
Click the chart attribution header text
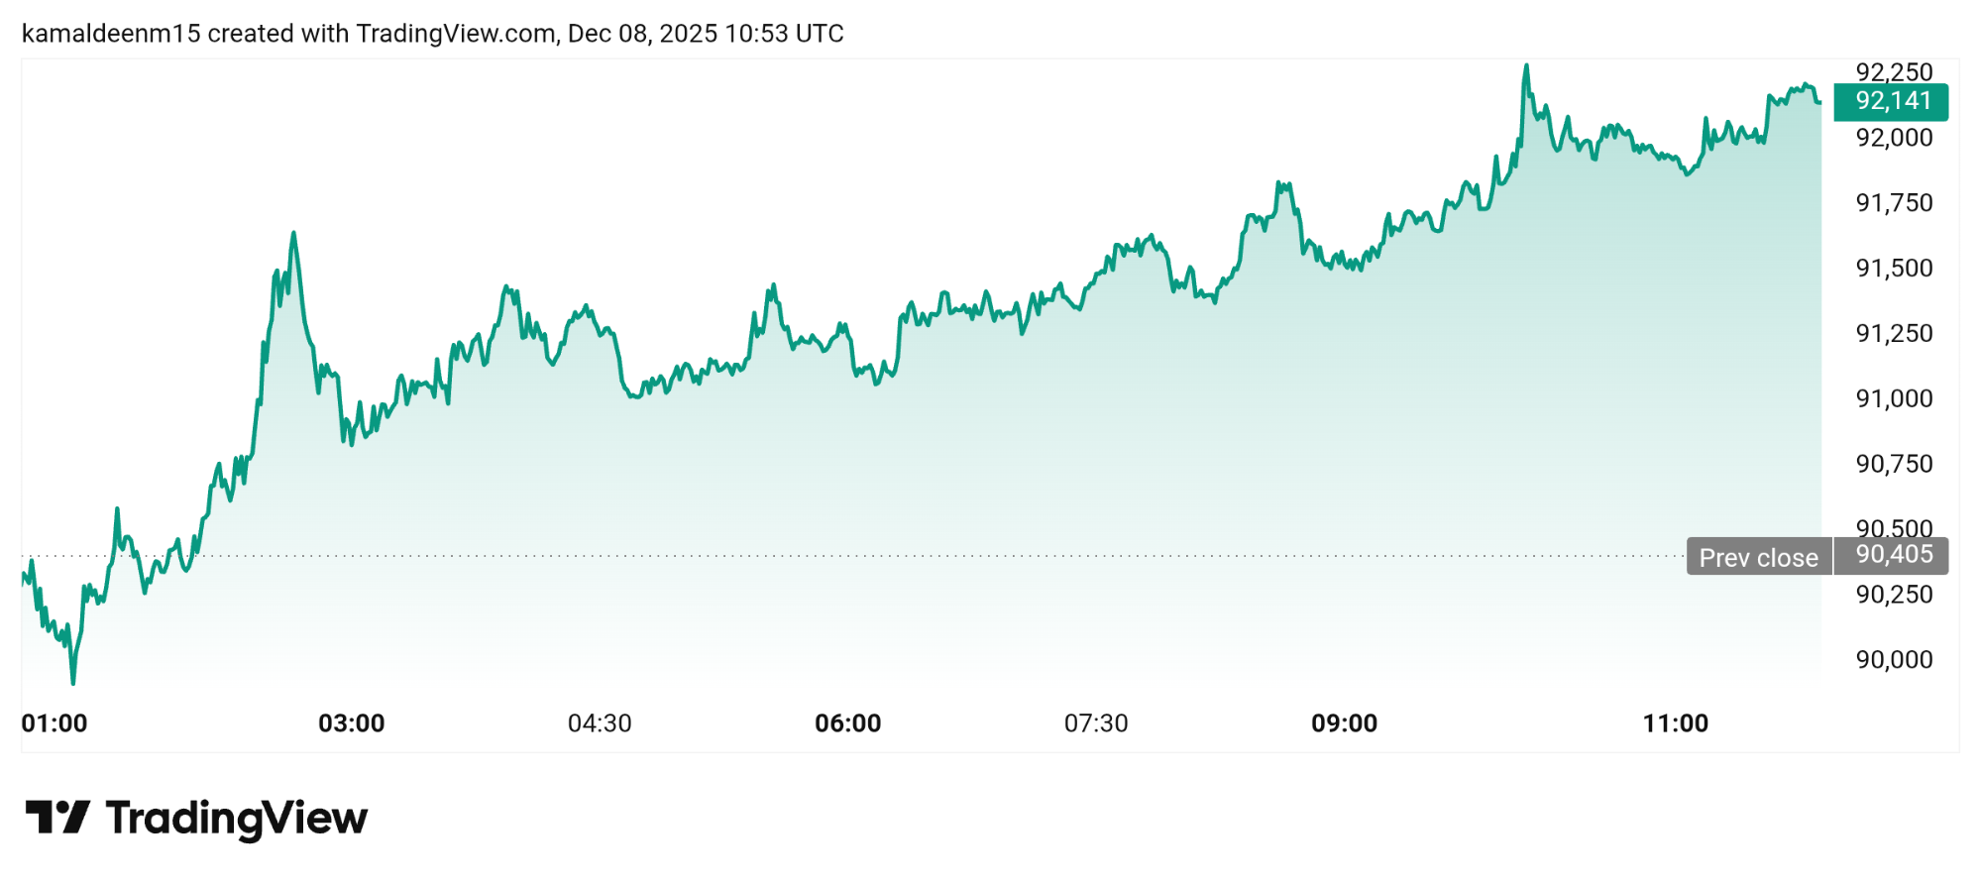pyautogui.click(x=432, y=34)
